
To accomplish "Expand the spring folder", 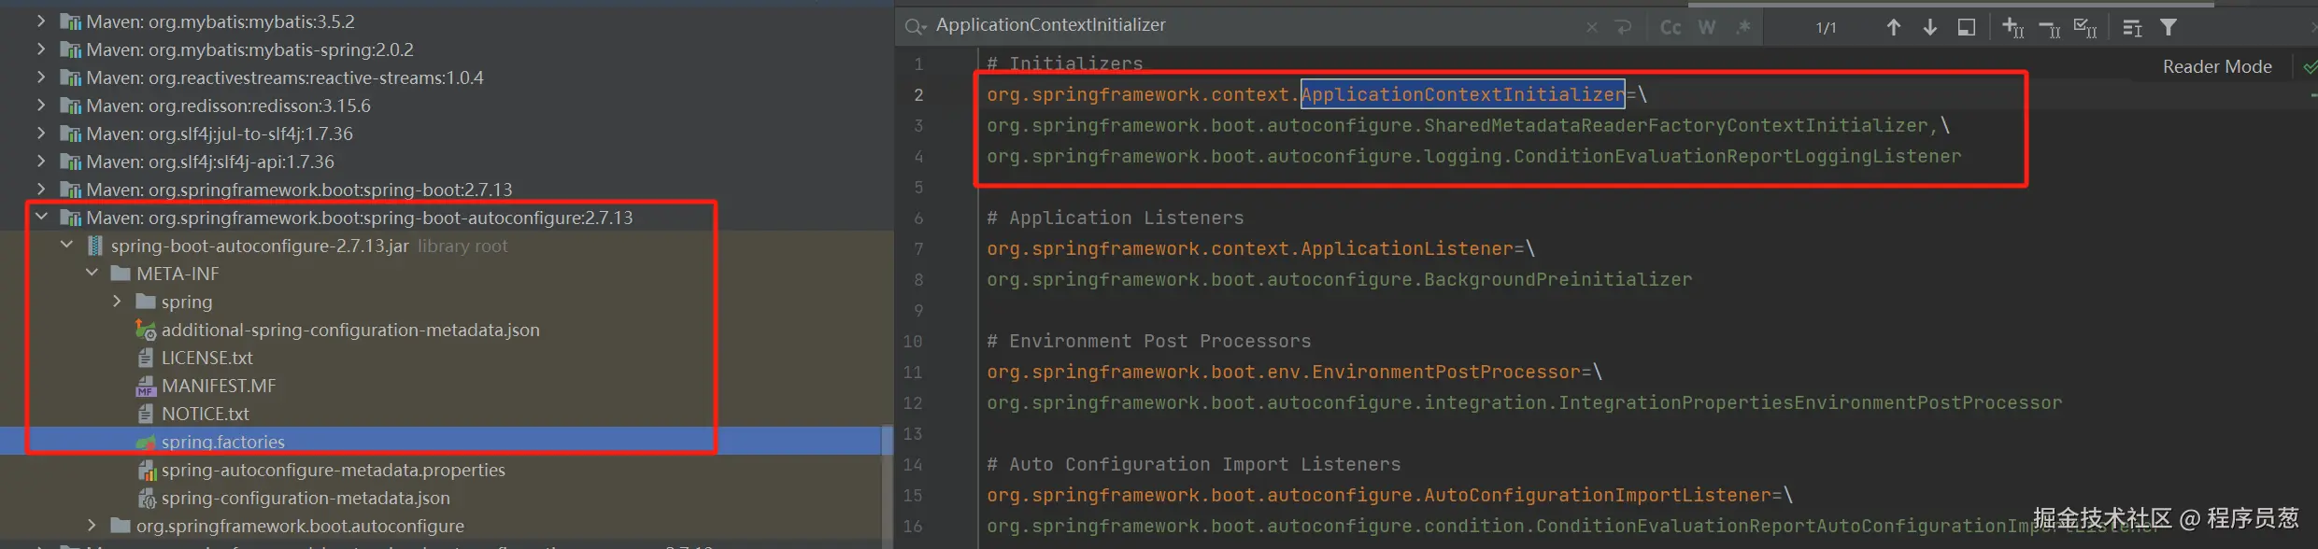I will (116, 301).
